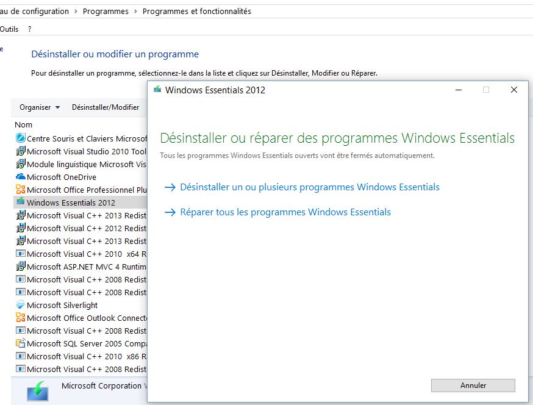Minimize the Windows Essentials 2012 dialog
533x405 pixels.
[459, 90]
